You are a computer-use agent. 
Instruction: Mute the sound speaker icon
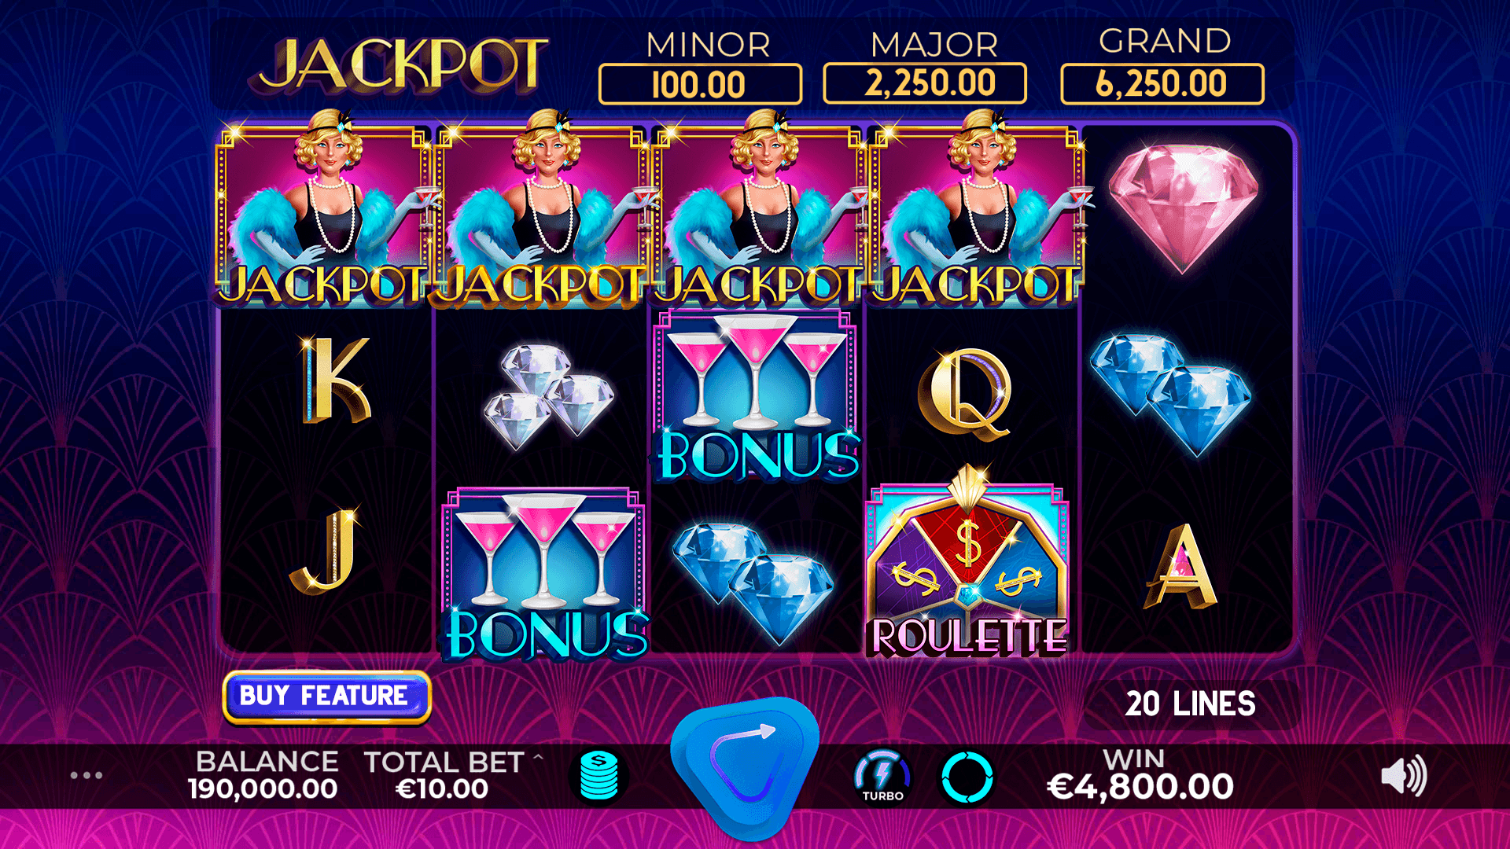pyautogui.click(x=1404, y=777)
